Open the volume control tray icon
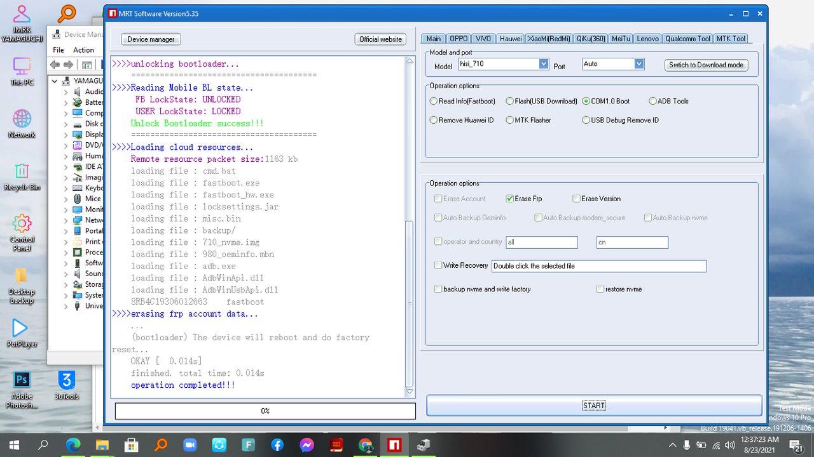Viewport: 814px width, 457px height. coord(729,445)
